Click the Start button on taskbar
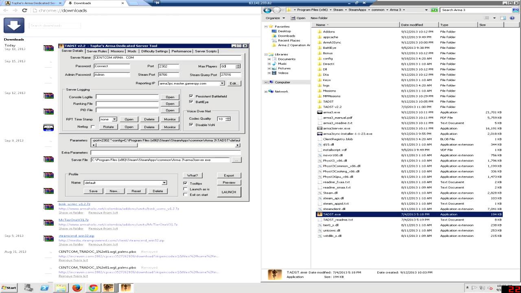Image resolution: width=521 pixels, height=293 pixels. click(x=9, y=288)
